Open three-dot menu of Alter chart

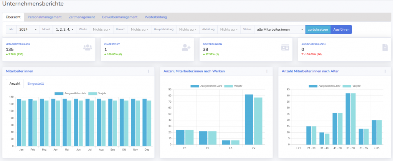pos(385,71)
